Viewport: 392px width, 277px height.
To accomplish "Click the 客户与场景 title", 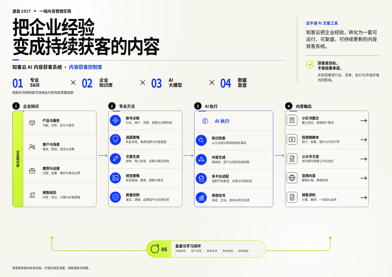I will click(51, 144).
